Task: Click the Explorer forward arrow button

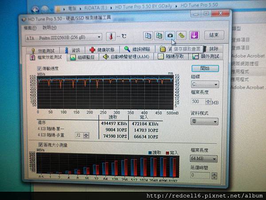Action: [45, 9]
